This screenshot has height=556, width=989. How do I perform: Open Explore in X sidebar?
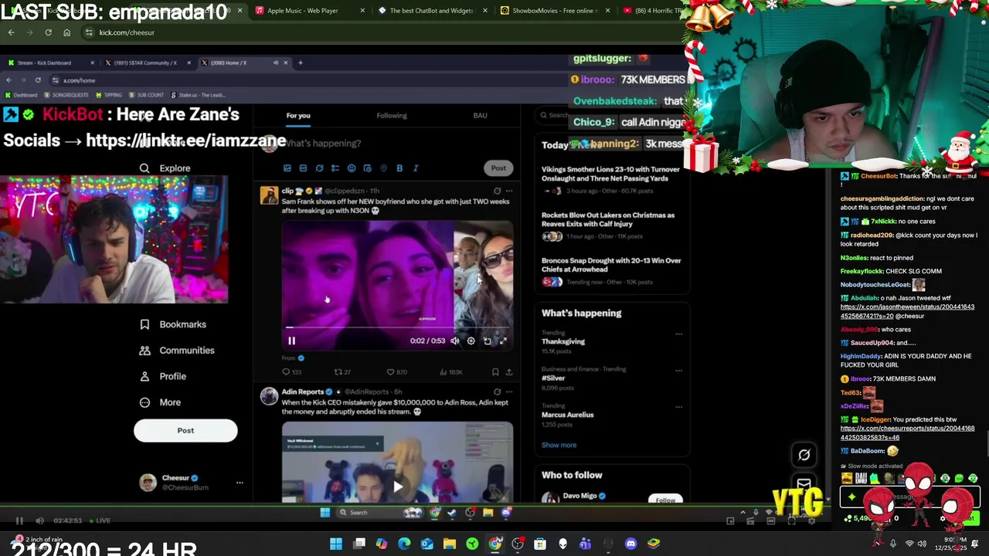(165, 168)
